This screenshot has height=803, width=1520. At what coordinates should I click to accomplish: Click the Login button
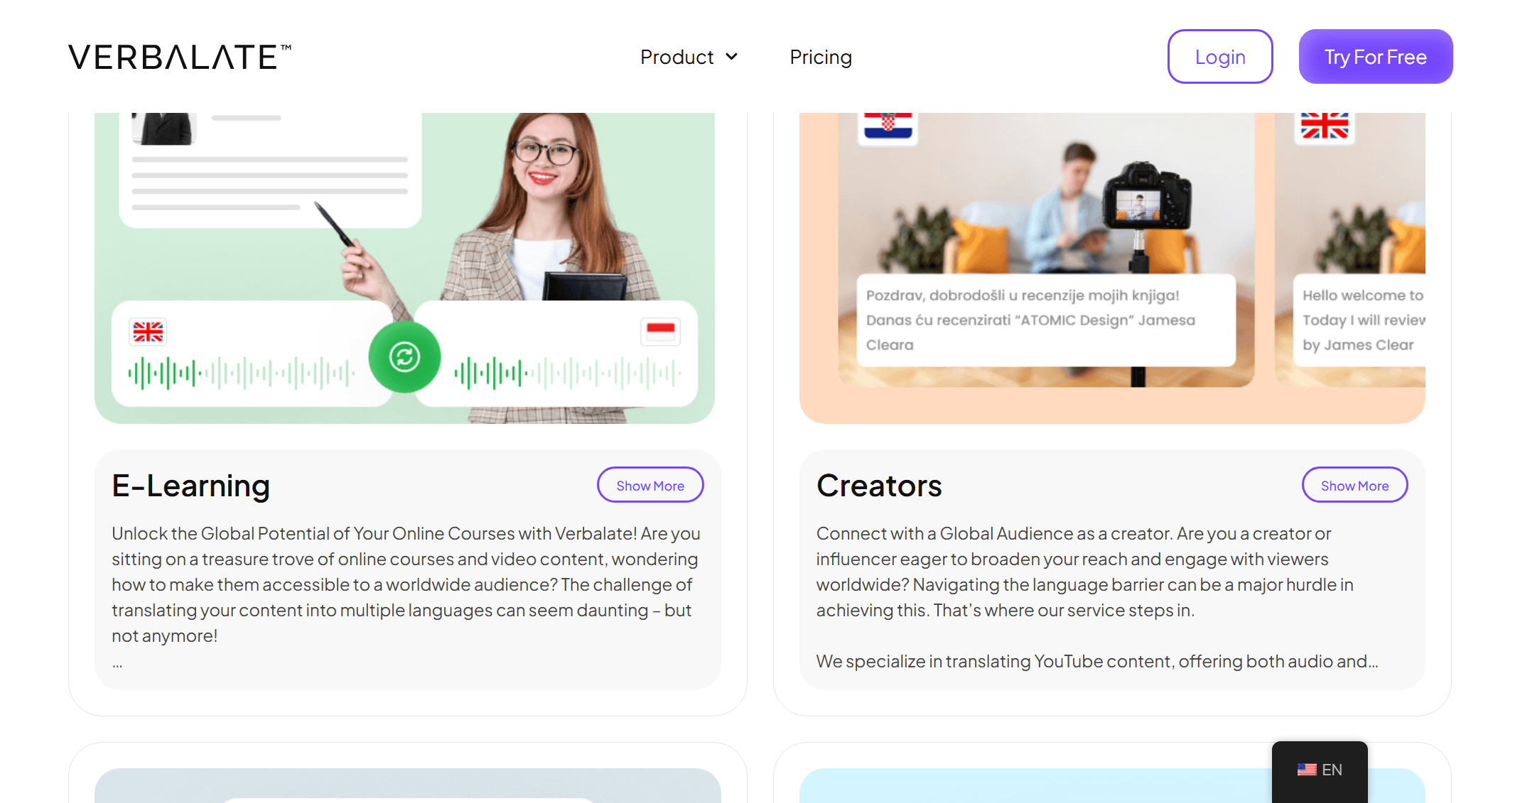coord(1220,57)
